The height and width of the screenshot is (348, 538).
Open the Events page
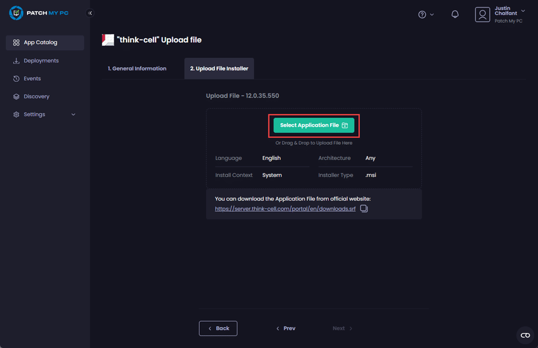[32, 78]
